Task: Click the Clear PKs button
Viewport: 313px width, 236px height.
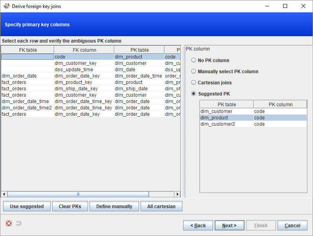Action: 70,206
